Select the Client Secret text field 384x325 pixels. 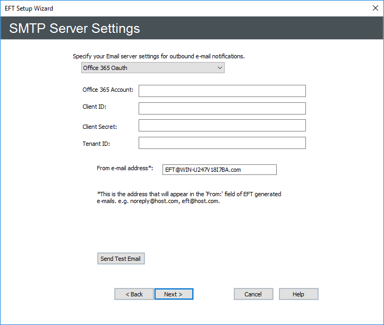(222, 126)
